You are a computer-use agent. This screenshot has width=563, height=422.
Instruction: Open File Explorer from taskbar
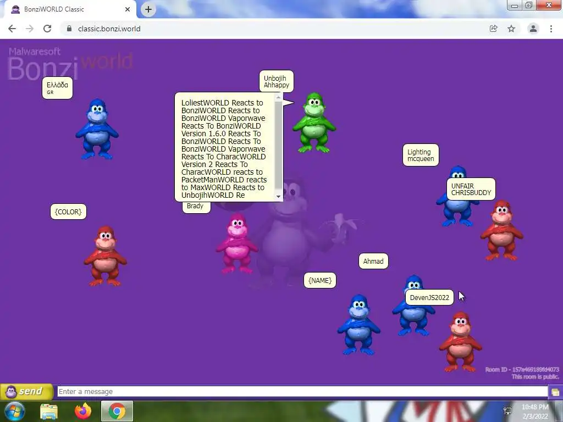coord(49,412)
